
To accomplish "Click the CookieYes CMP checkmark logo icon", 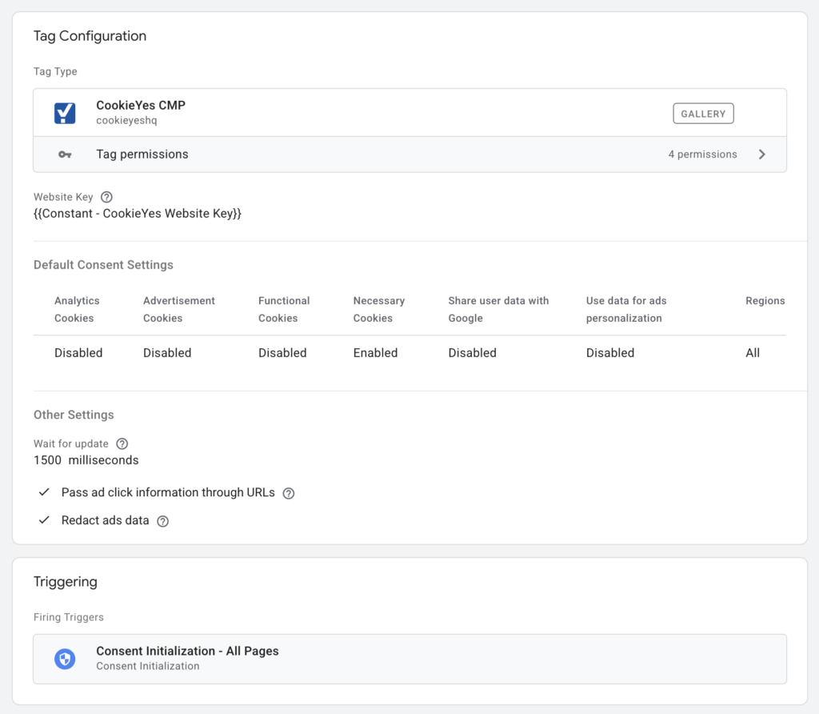I will tap(65, 113).
